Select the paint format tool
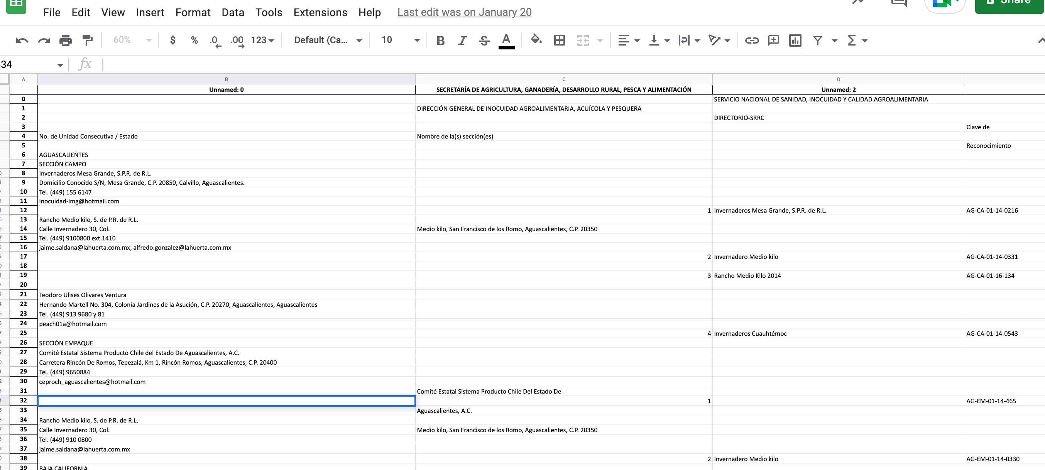The image size is (1045, 470). click(x=87, y=40)
